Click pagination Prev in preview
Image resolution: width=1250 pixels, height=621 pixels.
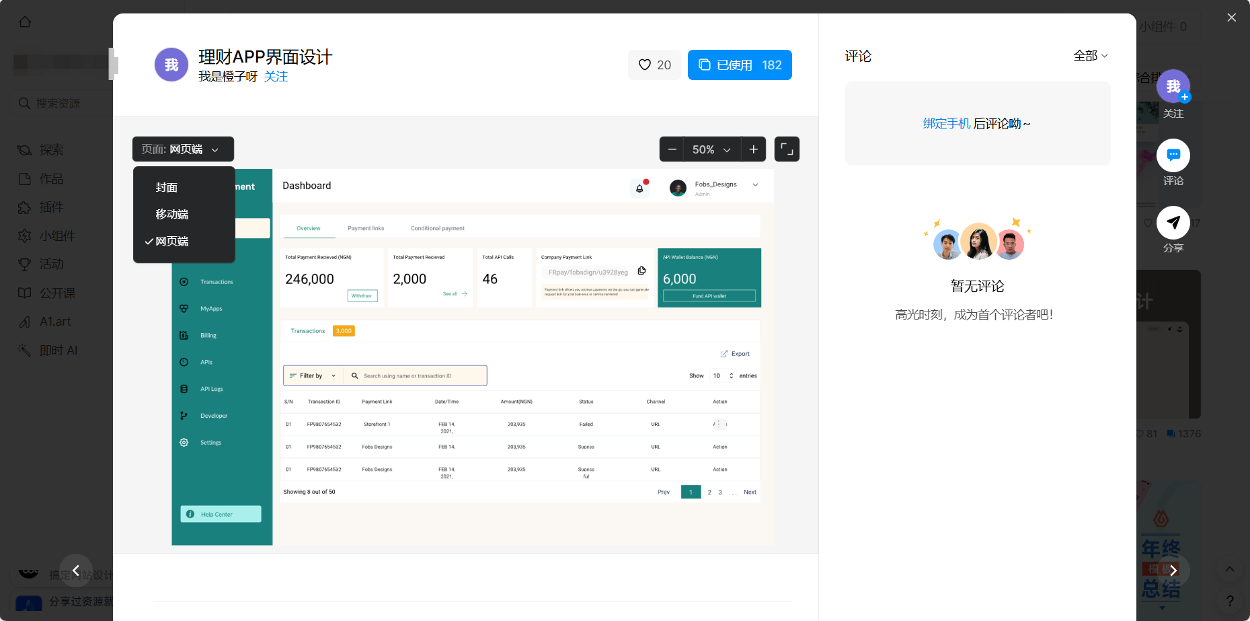[664, 492]
